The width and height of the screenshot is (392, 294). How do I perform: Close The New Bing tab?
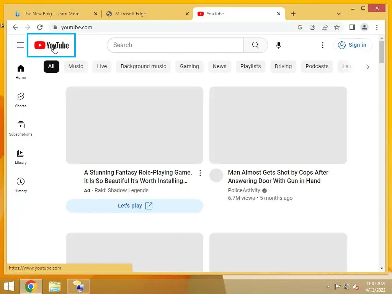tap(95, 14)
